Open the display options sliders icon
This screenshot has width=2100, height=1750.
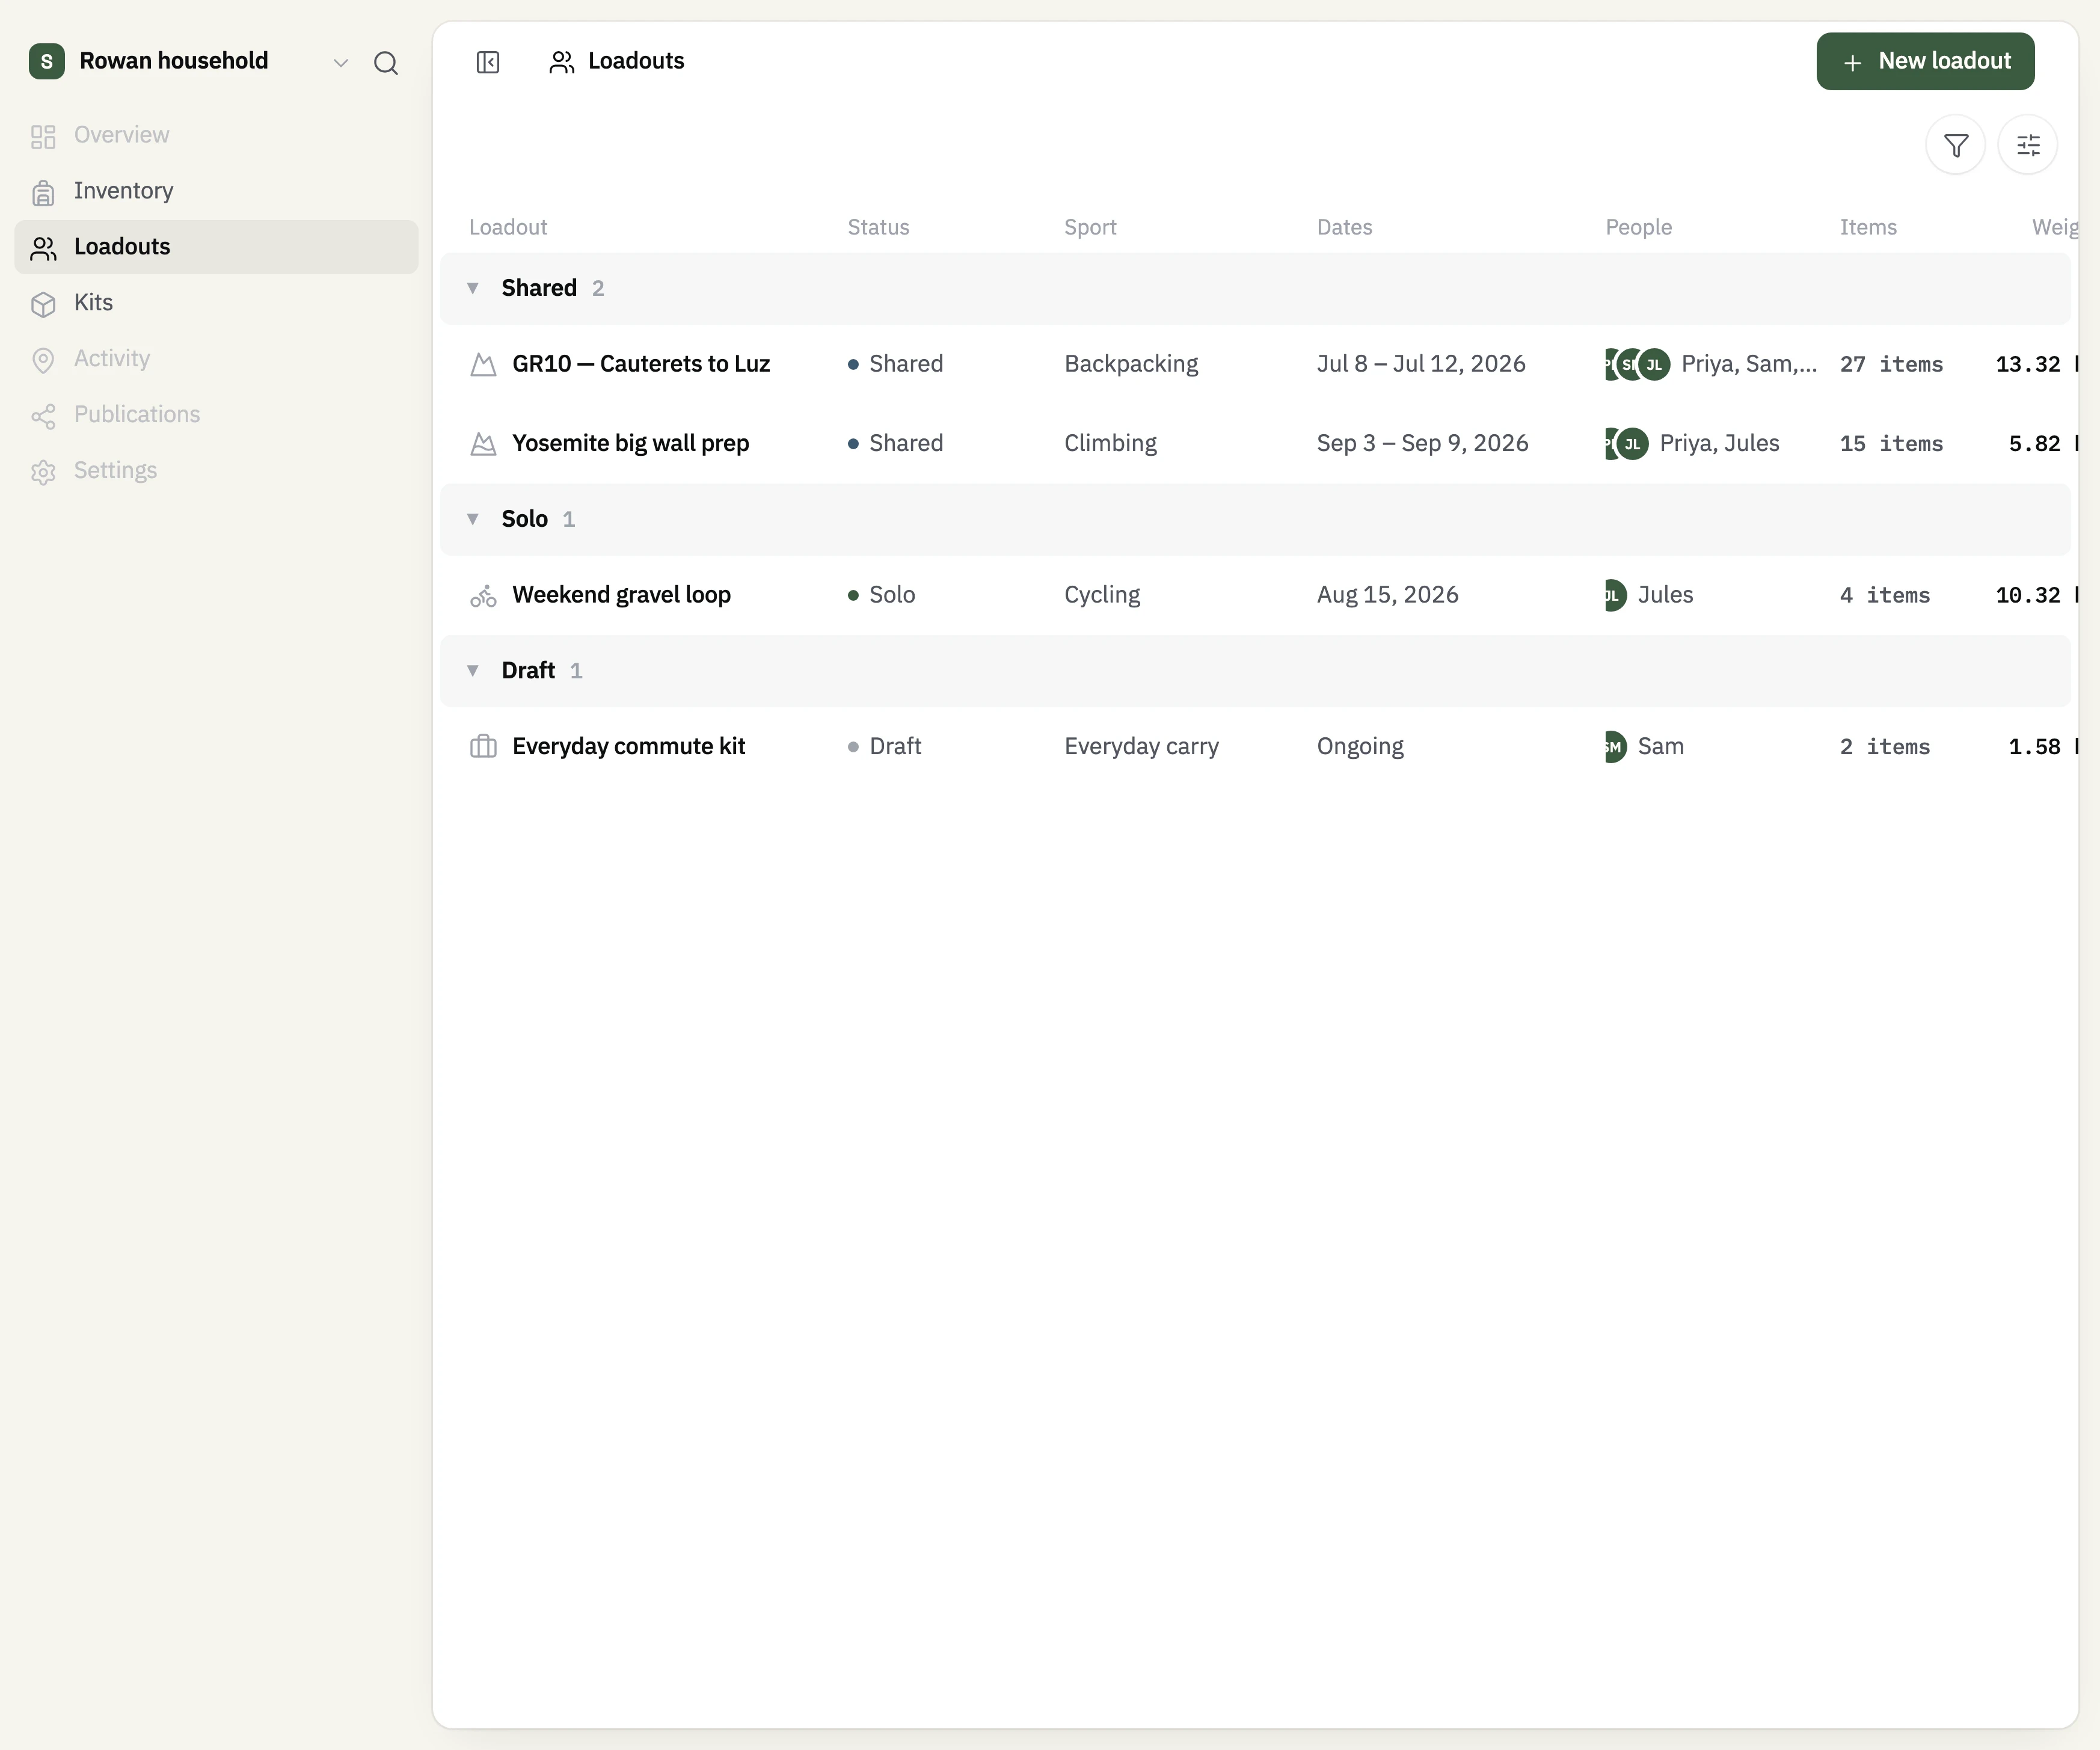2027,146
